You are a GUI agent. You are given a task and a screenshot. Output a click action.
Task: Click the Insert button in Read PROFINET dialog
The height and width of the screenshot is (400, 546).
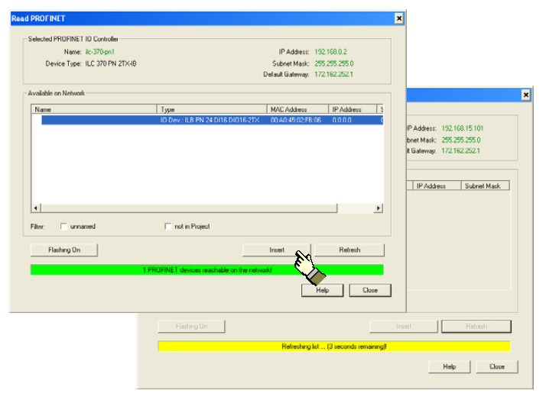277,250
